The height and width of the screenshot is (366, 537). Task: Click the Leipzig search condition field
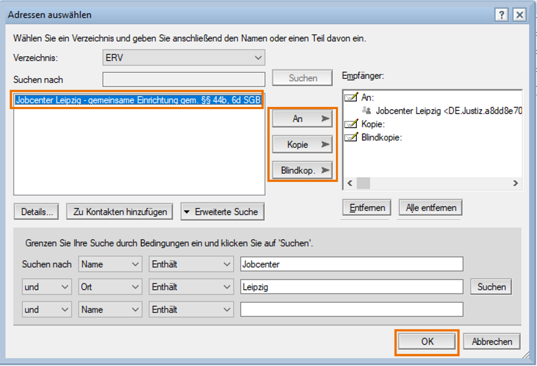(351, 287)
